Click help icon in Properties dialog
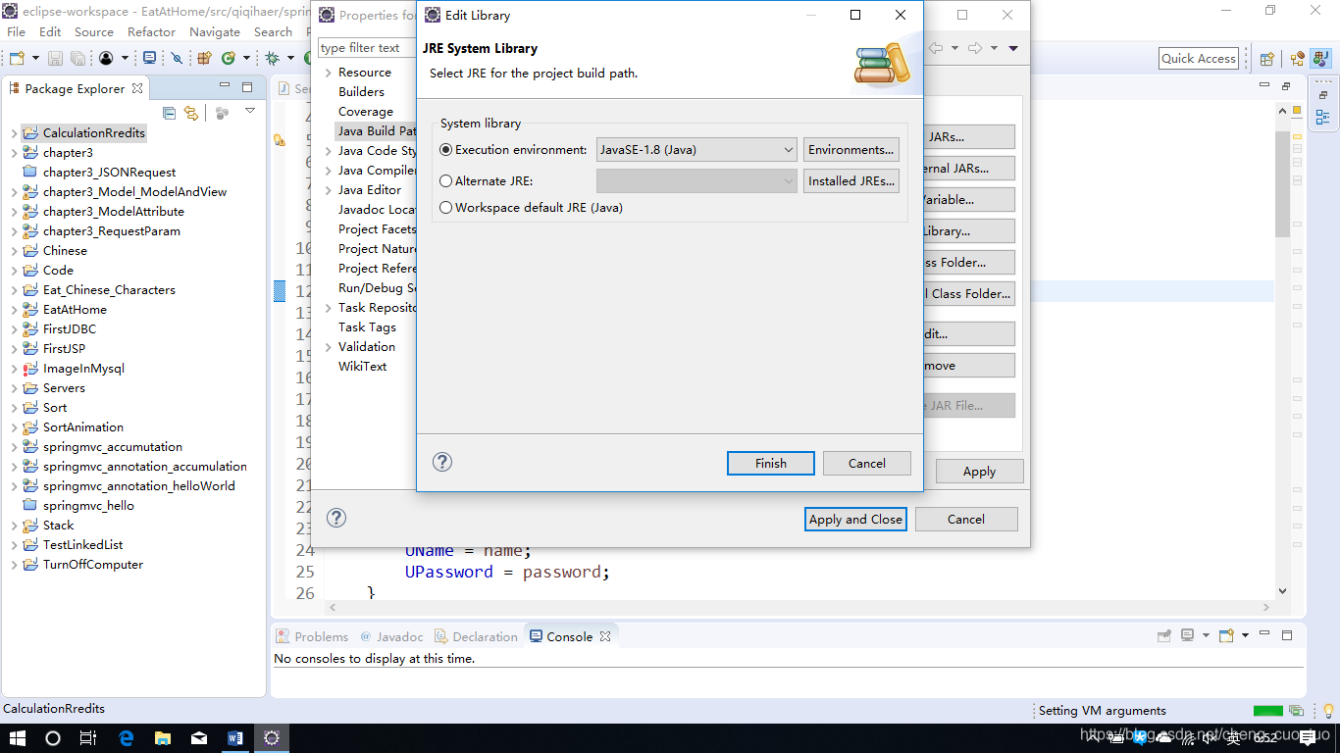 (336, 518)
